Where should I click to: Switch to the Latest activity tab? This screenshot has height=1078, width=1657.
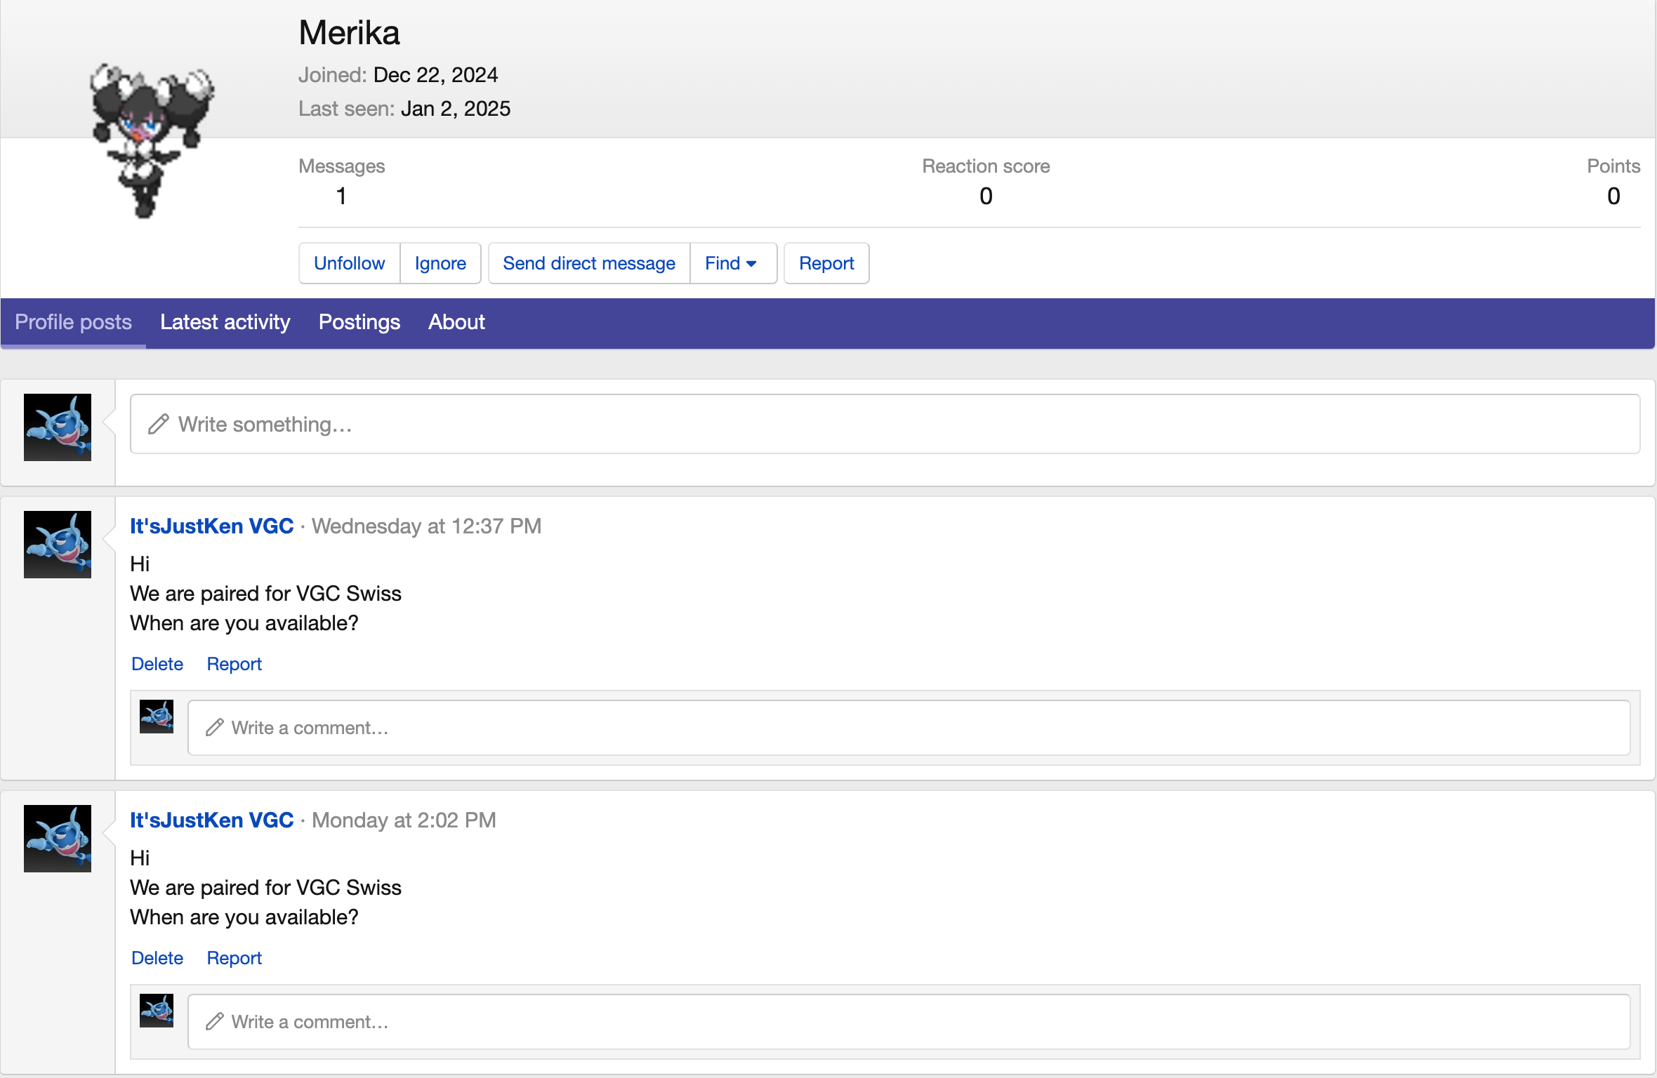click(225, 322)
